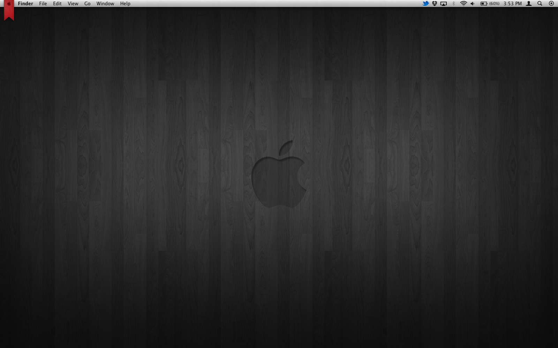Screen dimensions: 558x348
Task: Open the View menu
Action: (73, 3)
